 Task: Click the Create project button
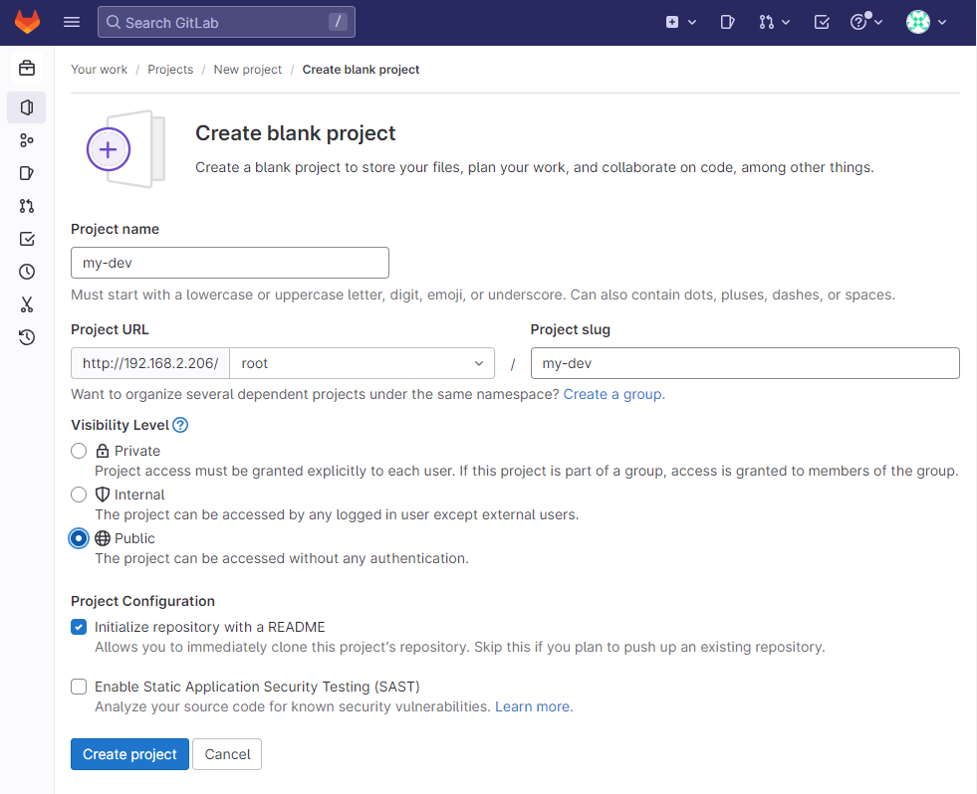(x=129, y=754)
